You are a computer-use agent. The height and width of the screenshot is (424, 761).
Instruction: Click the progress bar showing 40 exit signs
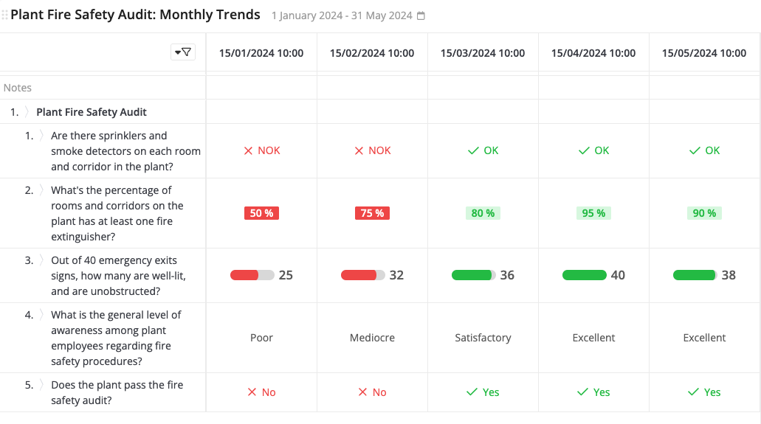(x=584, y=275)
